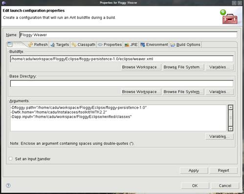The image size is (244, 194).
Task: Click the empty Base Directory field
Action: [122, 83]
